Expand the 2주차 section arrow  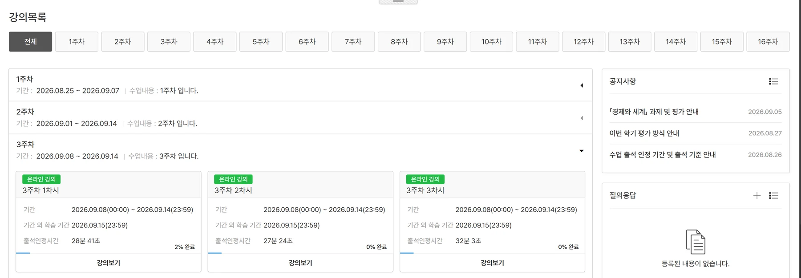[582, 118]
